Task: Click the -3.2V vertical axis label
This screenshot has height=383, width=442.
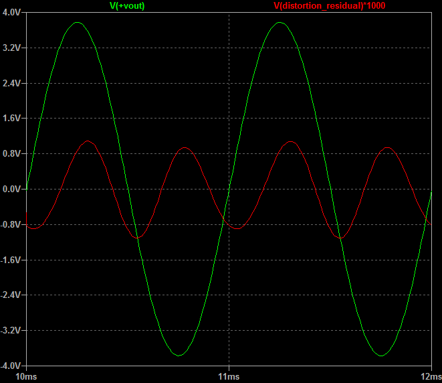Action: coord(11,330)
